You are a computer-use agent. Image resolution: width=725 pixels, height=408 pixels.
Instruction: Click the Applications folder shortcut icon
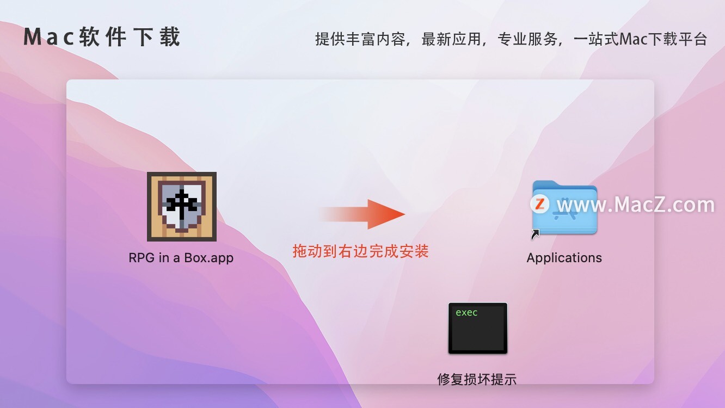click(x=564, y=208)
